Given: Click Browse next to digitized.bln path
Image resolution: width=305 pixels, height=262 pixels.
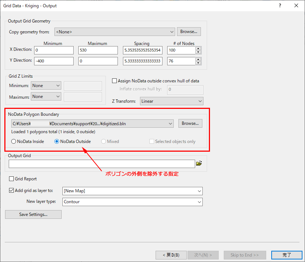Looking at the screenshot, I should (190, 123).
